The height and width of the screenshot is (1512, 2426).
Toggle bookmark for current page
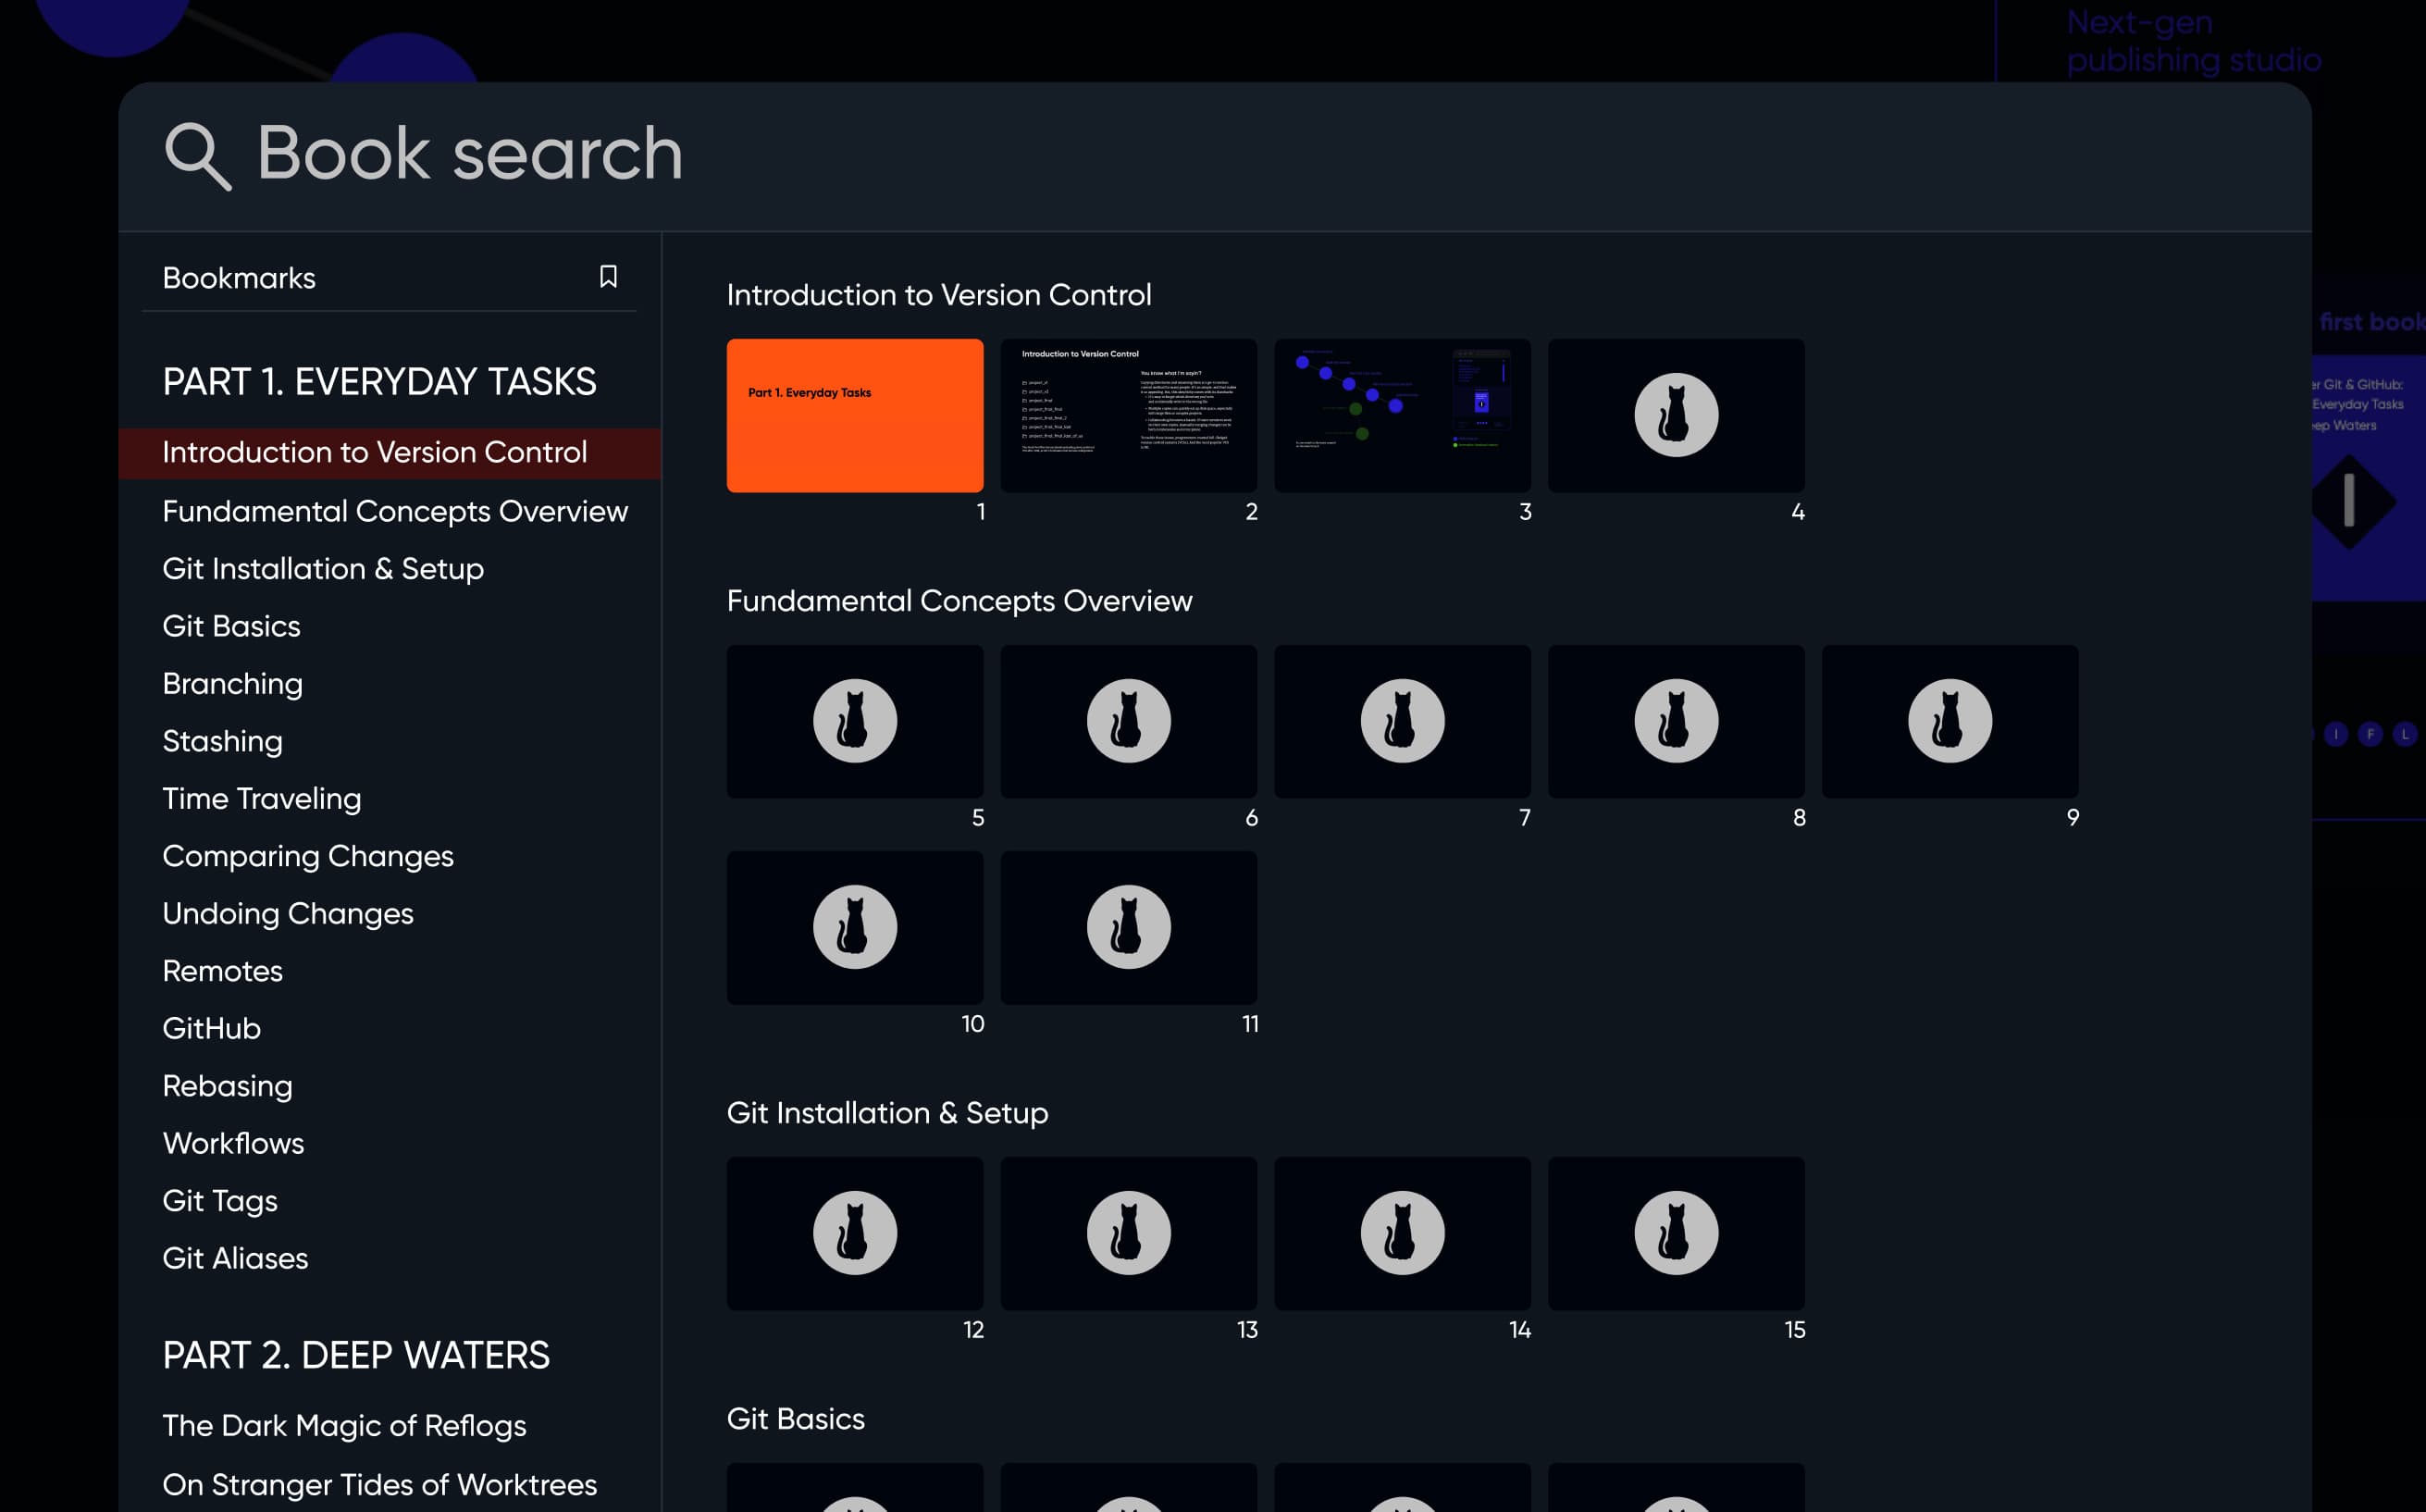pos(610,277)
